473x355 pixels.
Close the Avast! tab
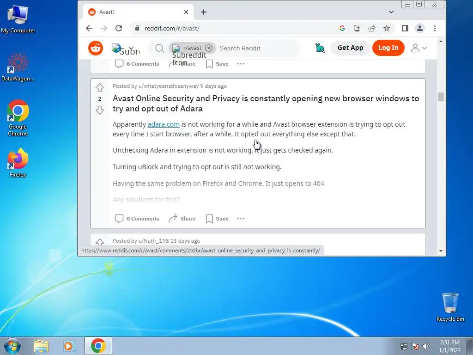point(186,12)
